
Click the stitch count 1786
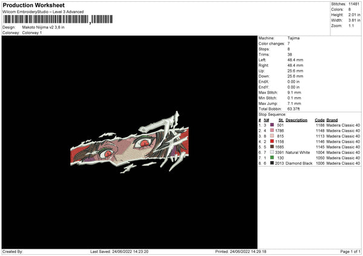coord(280,130)
